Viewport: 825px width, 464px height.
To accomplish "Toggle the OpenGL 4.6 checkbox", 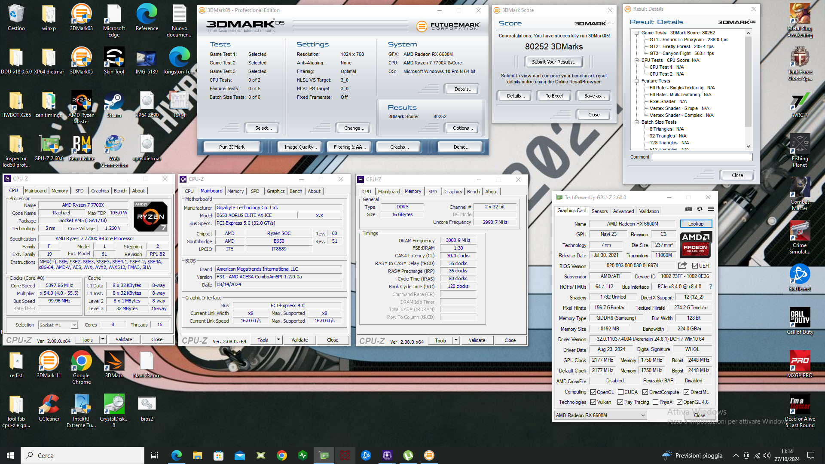I will point(679,402).
